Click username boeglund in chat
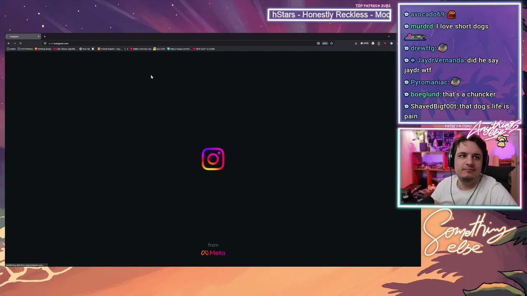Image resolution: width=527 pixels, height=296 pixels. 425,94
